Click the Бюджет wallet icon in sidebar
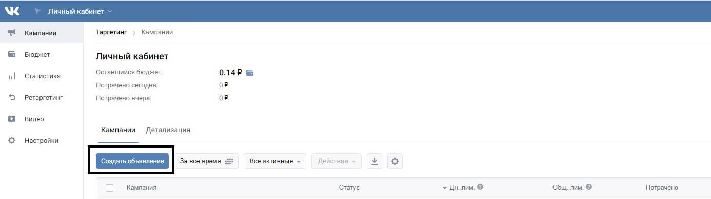This screenshot has height=199, width=711. tap(12, 54)
